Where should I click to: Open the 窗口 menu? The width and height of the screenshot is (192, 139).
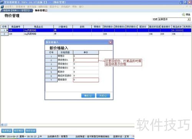[81, 7]
